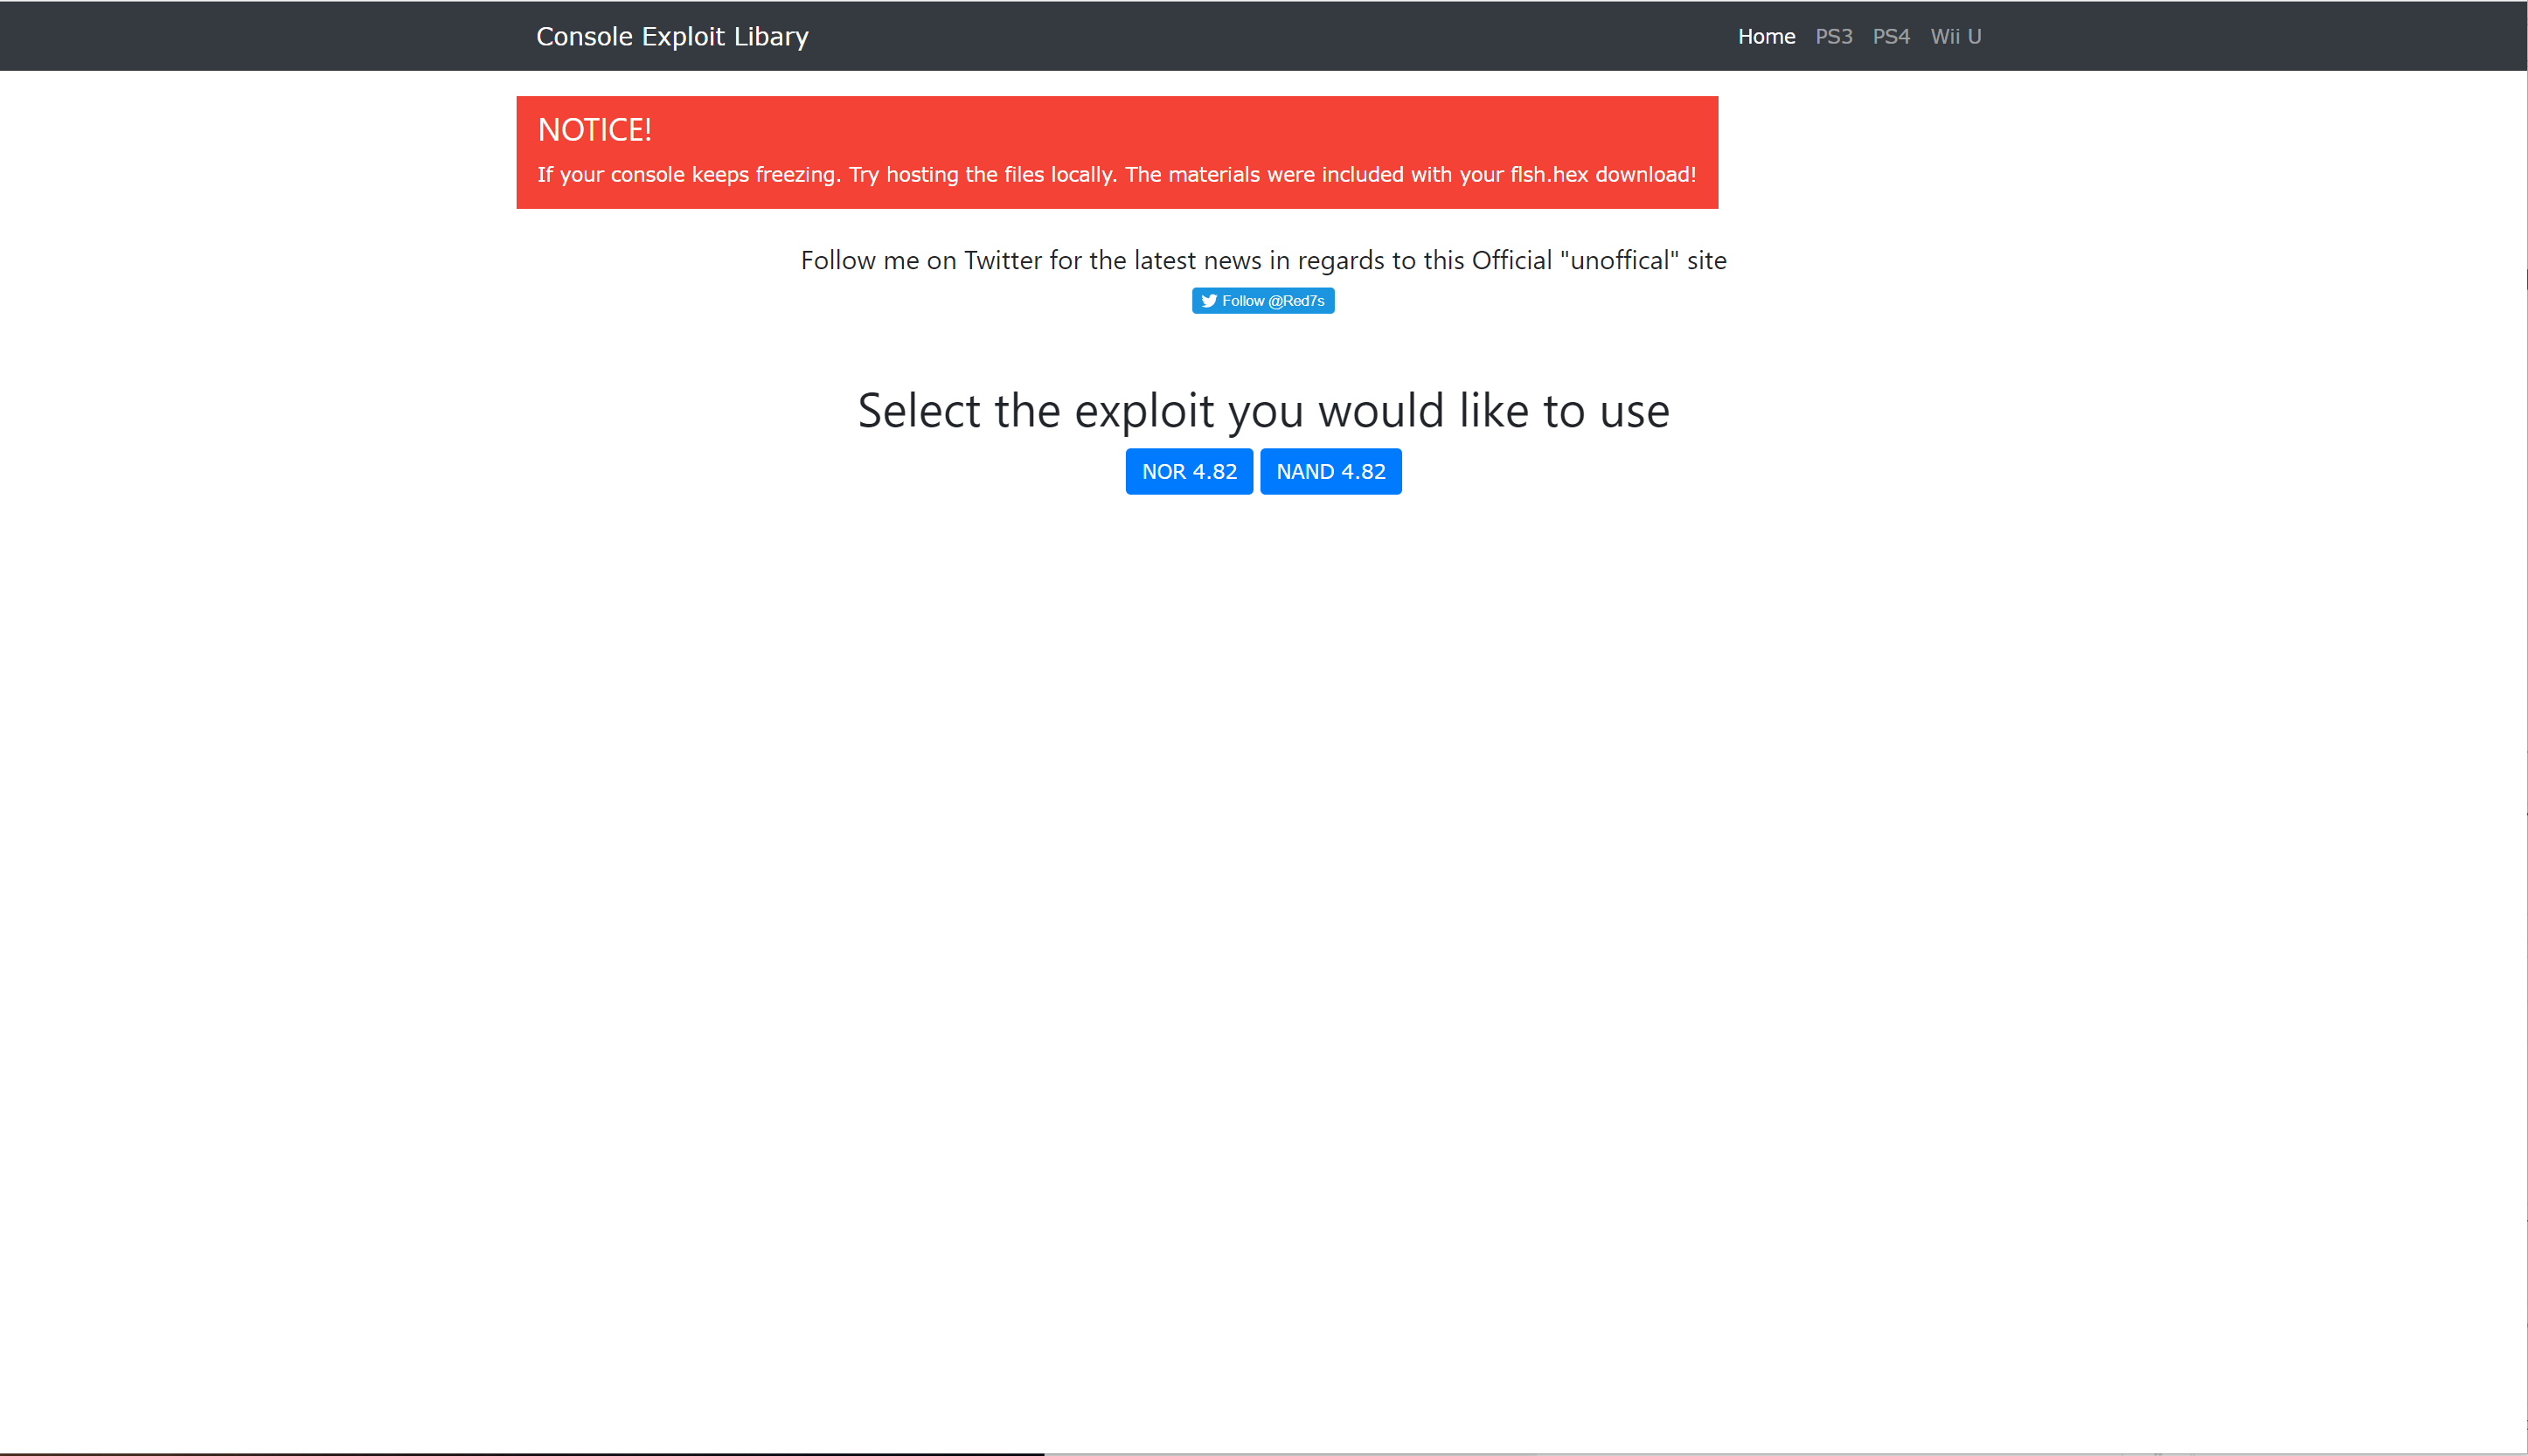Click the Follow me on Twitter sentence
The image size is (2528, 1456).
coord(1262,261)
